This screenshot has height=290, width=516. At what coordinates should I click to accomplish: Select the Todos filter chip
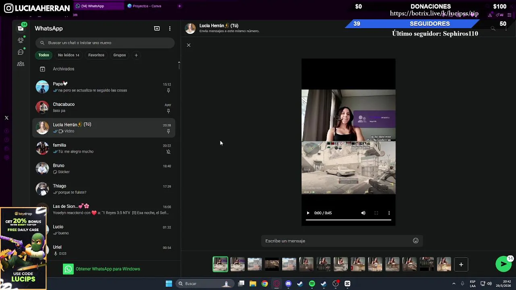tap(44, 55)
